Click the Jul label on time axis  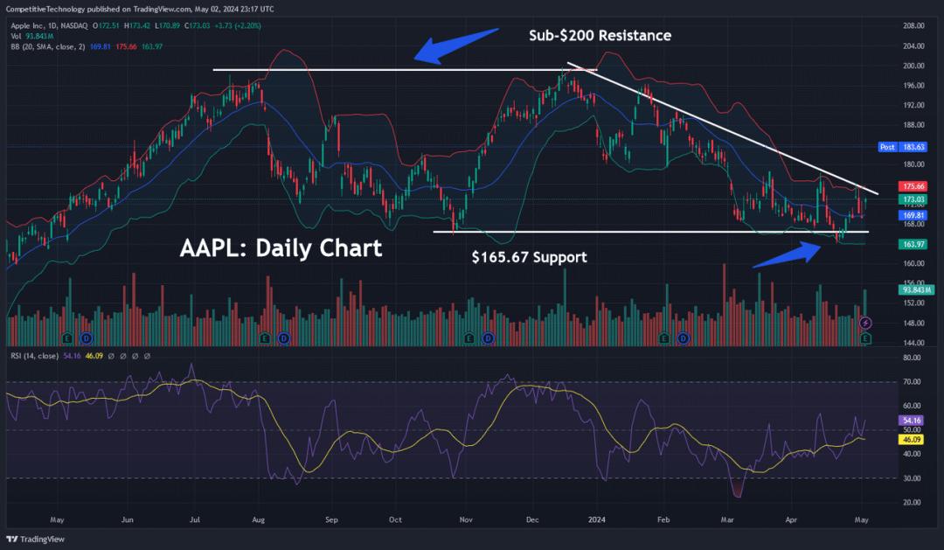[x=194, y=520]
